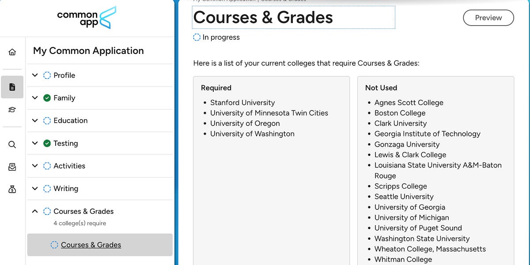The width and height of the screenshot is (530, 265).
Task: Click the money bag financial aid icon
Action: 12,189
